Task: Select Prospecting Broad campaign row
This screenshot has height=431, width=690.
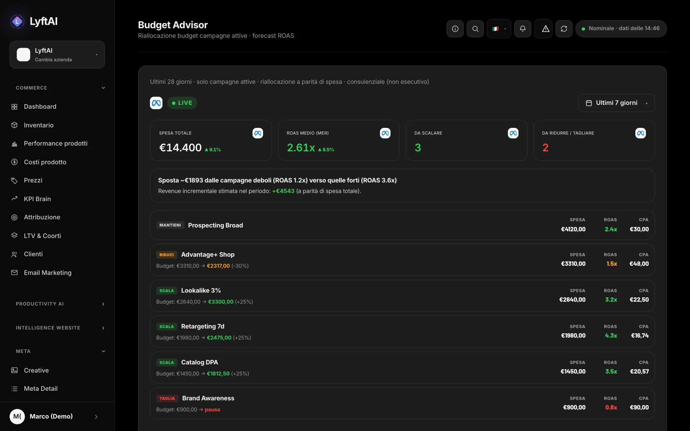Action: click(x=402, y=225)
